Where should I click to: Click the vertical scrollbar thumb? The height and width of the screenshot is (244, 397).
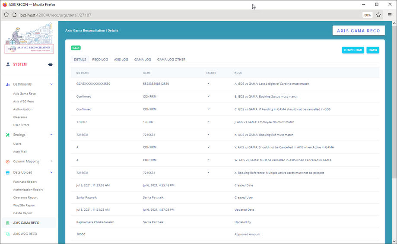click(x=394, y=101)
